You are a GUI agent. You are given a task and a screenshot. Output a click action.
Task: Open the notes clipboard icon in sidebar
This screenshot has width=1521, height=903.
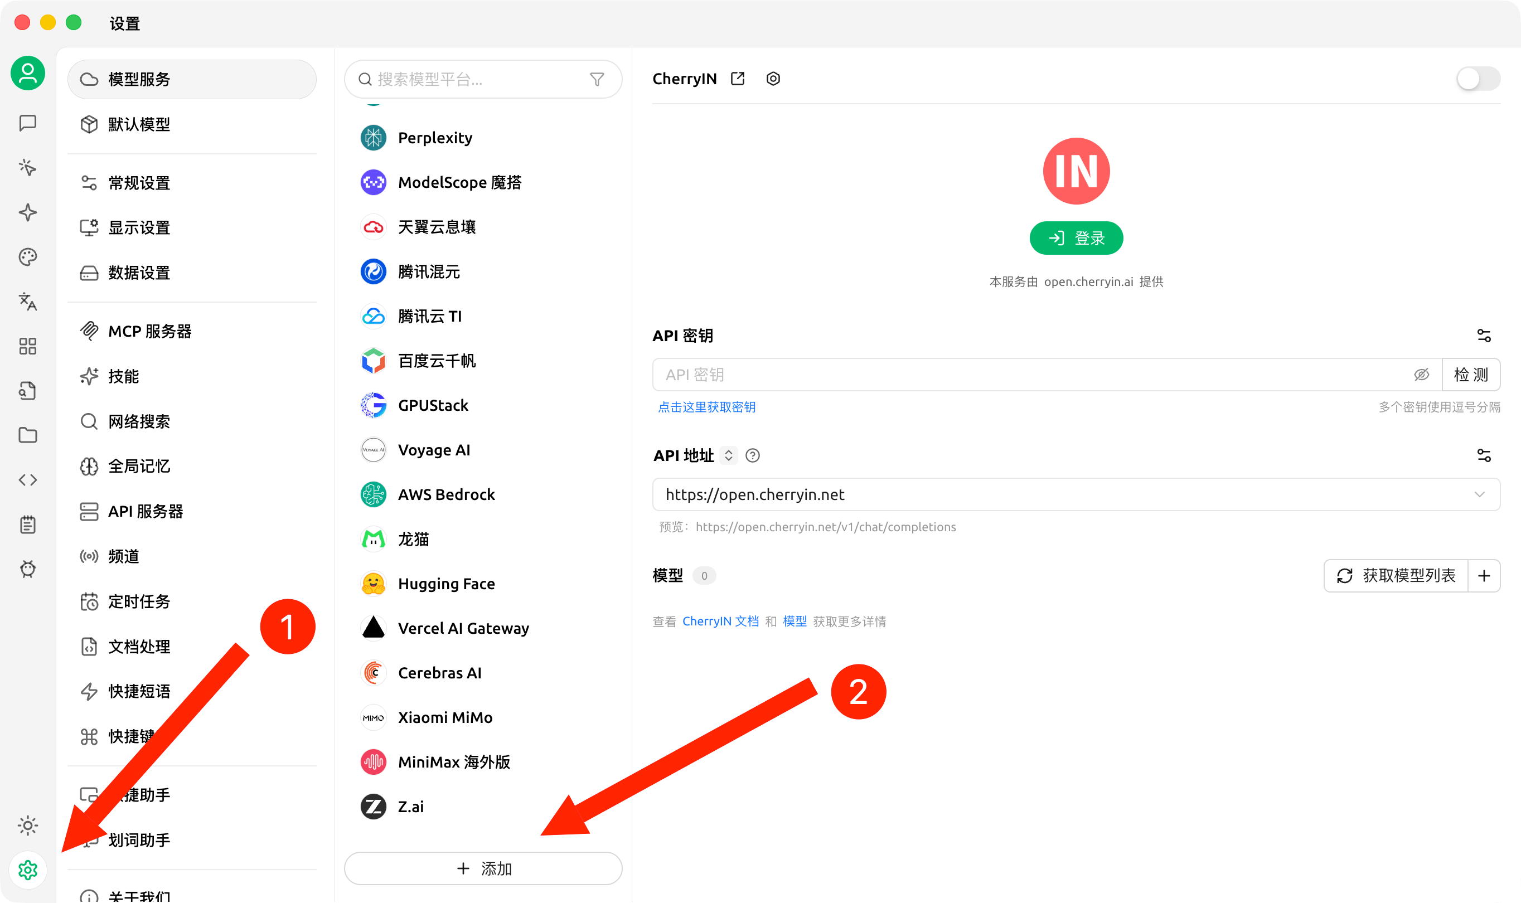(28, 525)
